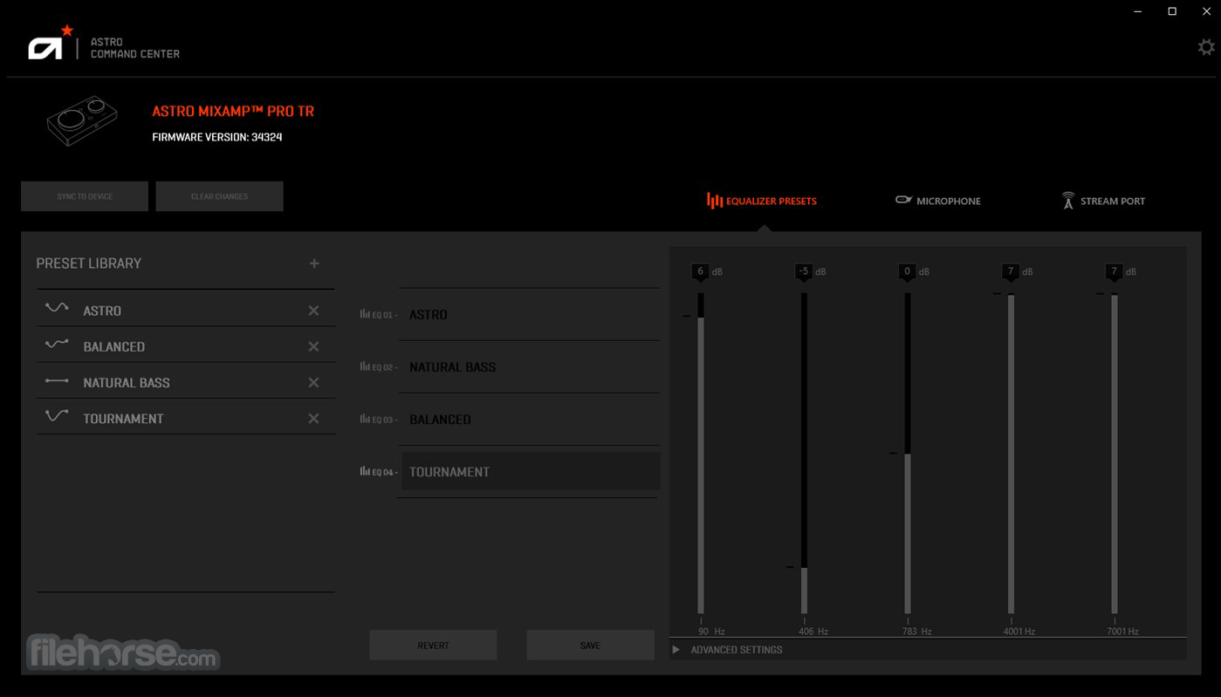Click the 406 Hz frequency label
This screenshot has height=697, width=1221.
click(x=813, y=632)
